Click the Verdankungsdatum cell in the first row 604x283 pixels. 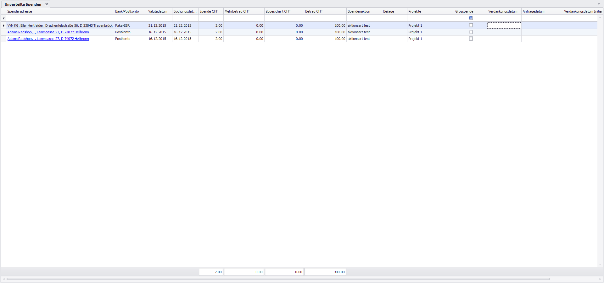tap(504, 25)
